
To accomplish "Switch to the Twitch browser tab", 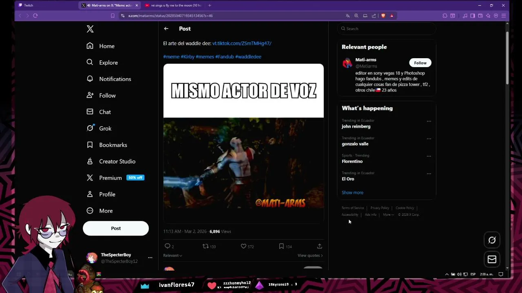I will [x=45, y=5].
